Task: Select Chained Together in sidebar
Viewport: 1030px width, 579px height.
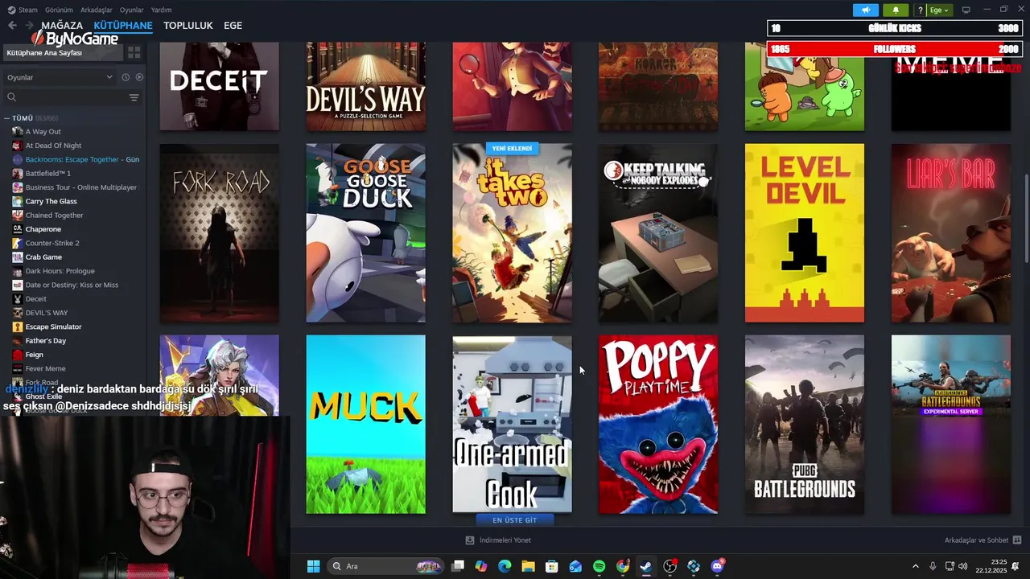Action: [54, 215]
